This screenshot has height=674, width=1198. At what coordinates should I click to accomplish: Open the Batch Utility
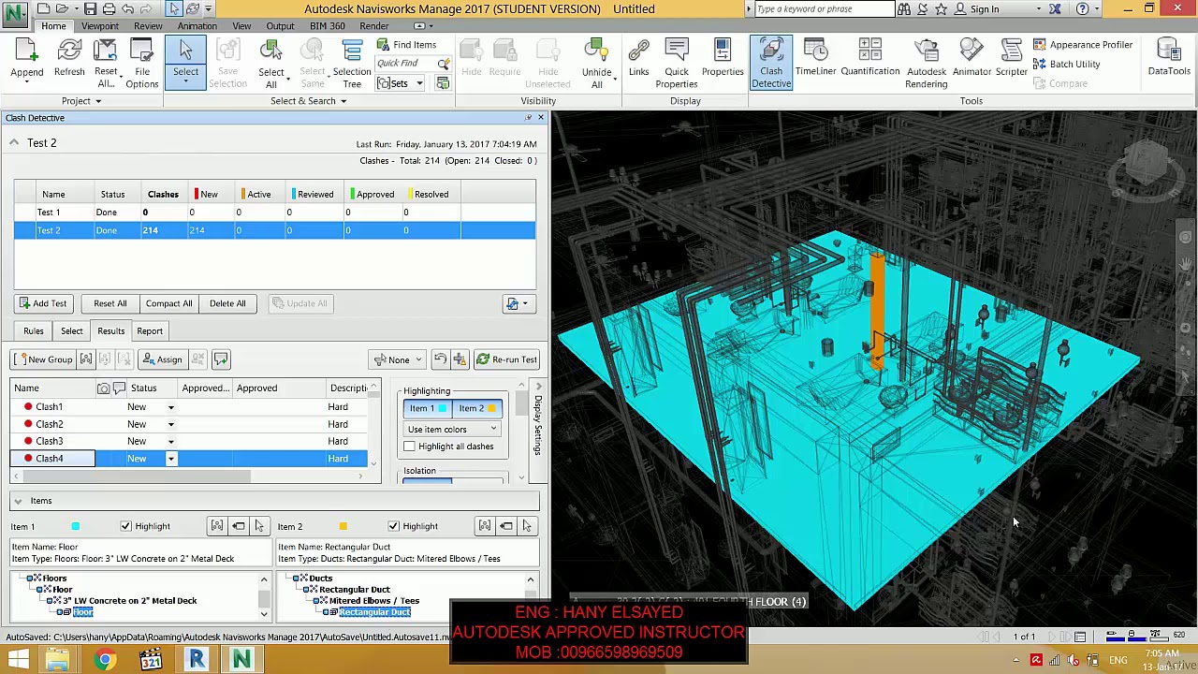point(1066,64)
